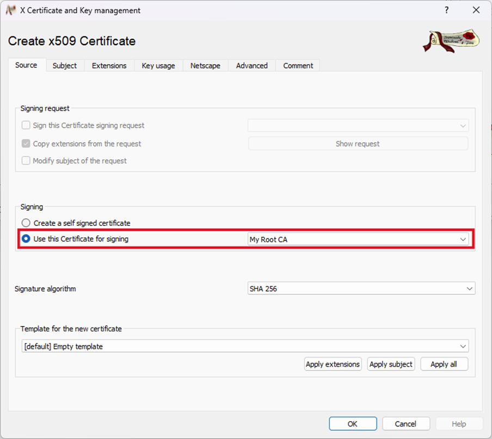Click the Apply extensions button
The width and height of the screenshot is (492, 439).
coord(333,364)
